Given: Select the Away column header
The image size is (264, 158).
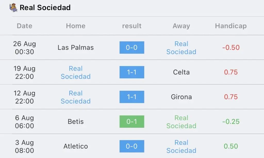Looking at the screenshot, I should pos(181,26).
